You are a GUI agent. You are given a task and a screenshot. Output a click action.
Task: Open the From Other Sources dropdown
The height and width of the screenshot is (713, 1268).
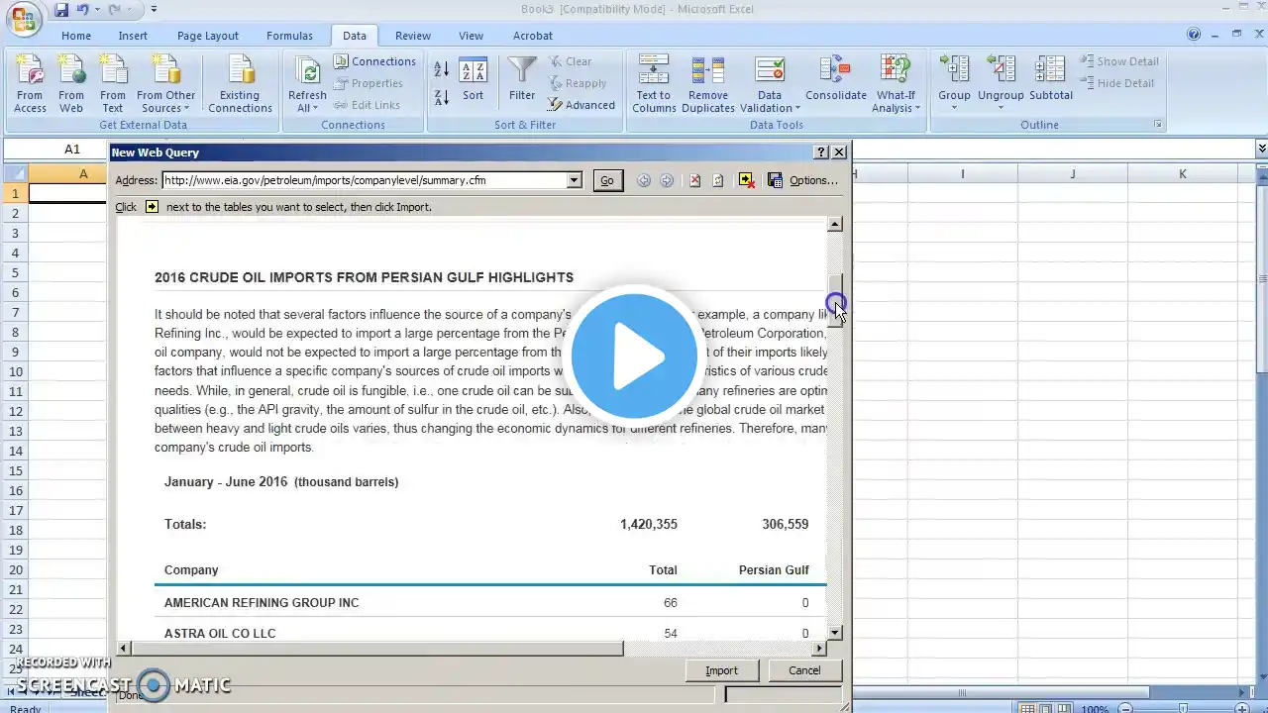coord(166,84)
